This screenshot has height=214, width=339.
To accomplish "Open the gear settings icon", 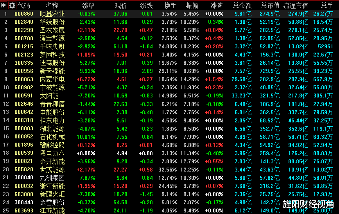I will tap(12, 5).
